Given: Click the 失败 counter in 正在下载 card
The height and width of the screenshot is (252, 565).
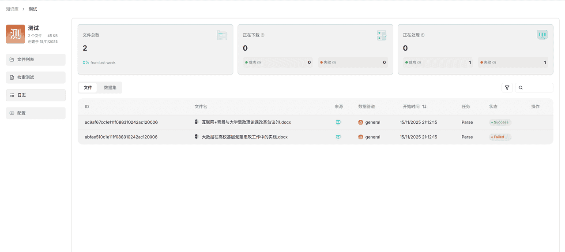Looking at the screenshot, I should [353, 63].
